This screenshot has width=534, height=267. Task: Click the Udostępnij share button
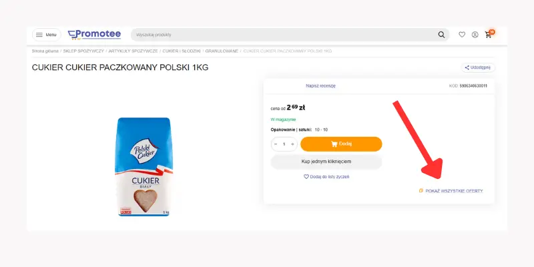(478, 67)
